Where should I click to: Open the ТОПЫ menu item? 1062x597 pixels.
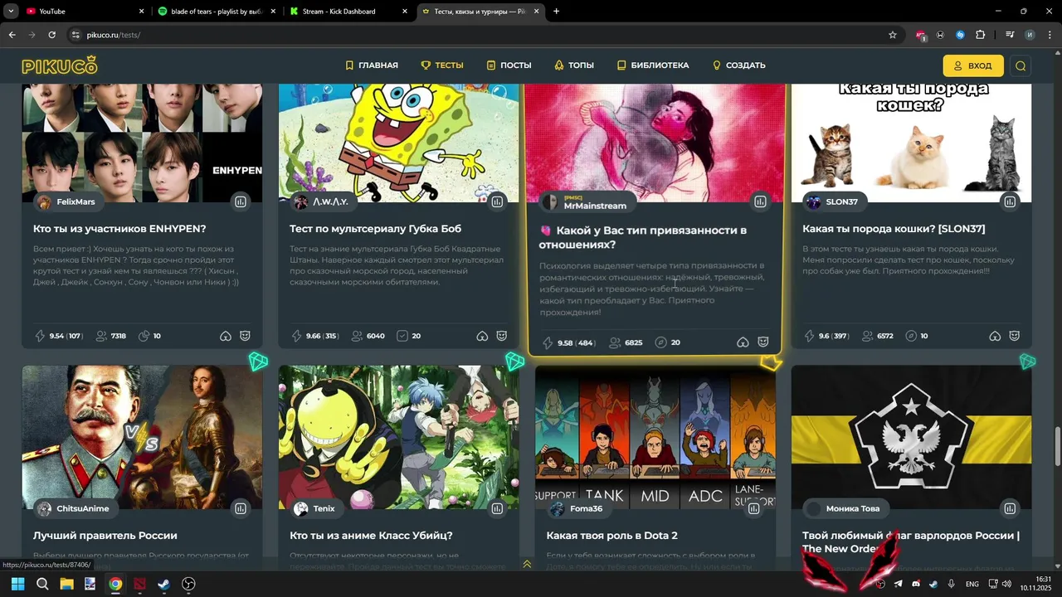574,66
